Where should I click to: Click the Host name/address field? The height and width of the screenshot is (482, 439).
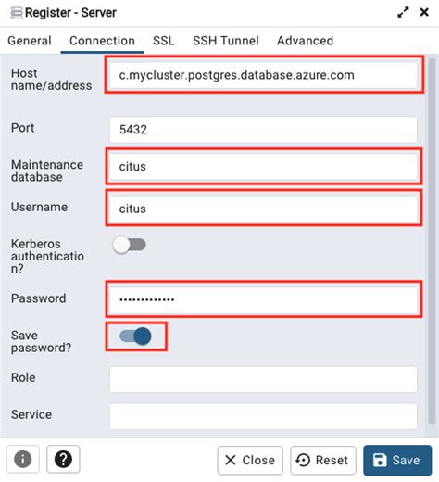click(263, 75)
